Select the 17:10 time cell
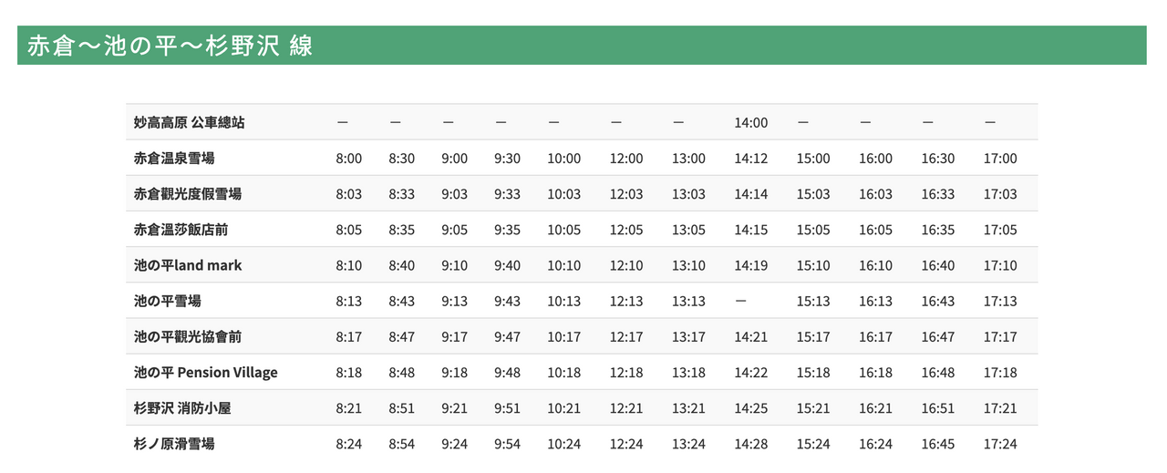Screen dimensions: 1167x473 click(x=1000, y=265)
